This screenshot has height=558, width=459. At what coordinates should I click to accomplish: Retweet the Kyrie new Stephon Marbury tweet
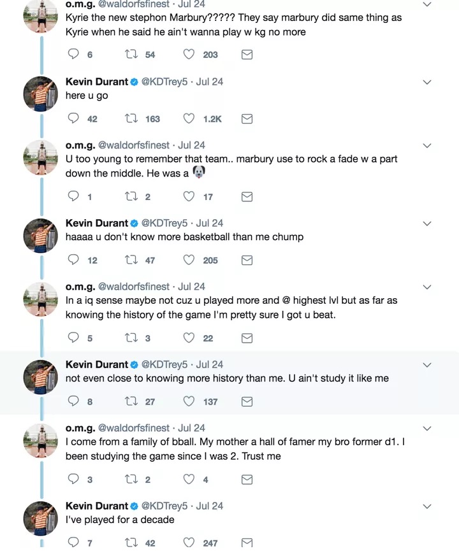point(132,55)
